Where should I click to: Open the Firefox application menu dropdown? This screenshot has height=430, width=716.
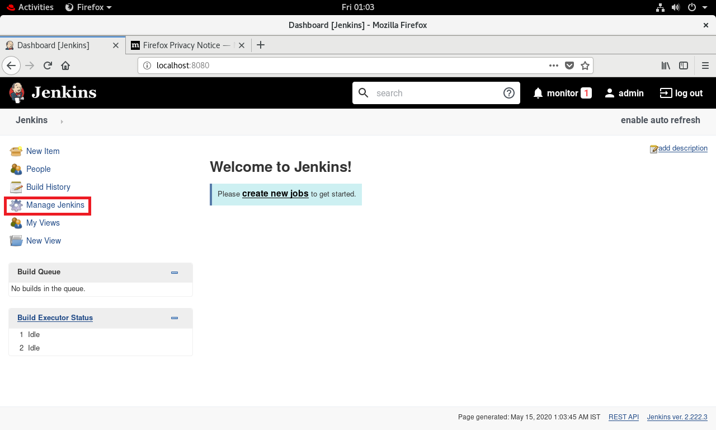pyautogui.click(x=88, y=7)
